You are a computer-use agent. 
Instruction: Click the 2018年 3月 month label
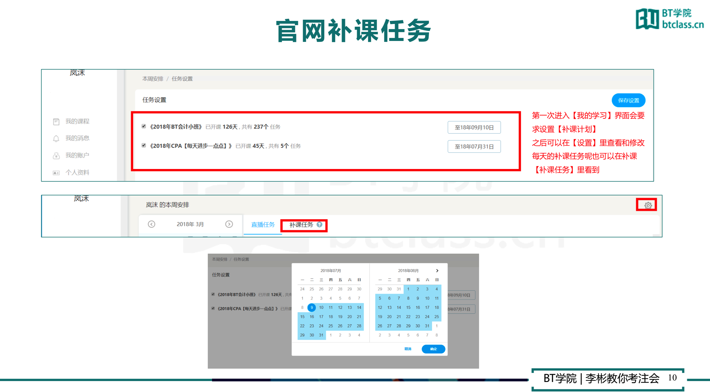tap(190, 224)
